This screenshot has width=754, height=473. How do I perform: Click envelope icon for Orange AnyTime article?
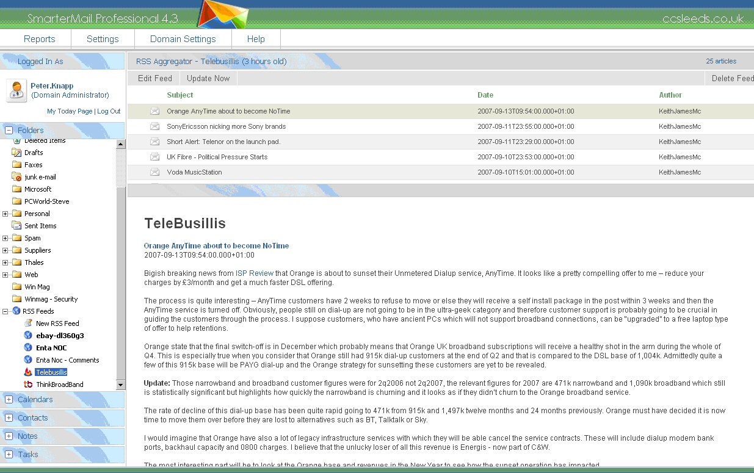[x=155, y=111]
